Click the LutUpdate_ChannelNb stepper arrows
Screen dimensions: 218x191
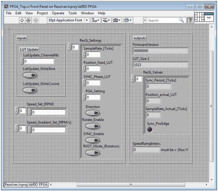click(21, 61)
